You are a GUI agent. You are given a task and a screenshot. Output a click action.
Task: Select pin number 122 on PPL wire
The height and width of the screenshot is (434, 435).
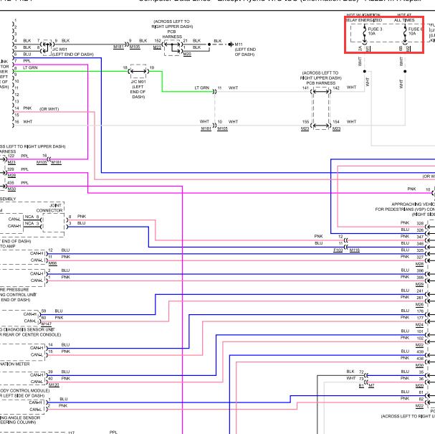(x=11, y=156)
